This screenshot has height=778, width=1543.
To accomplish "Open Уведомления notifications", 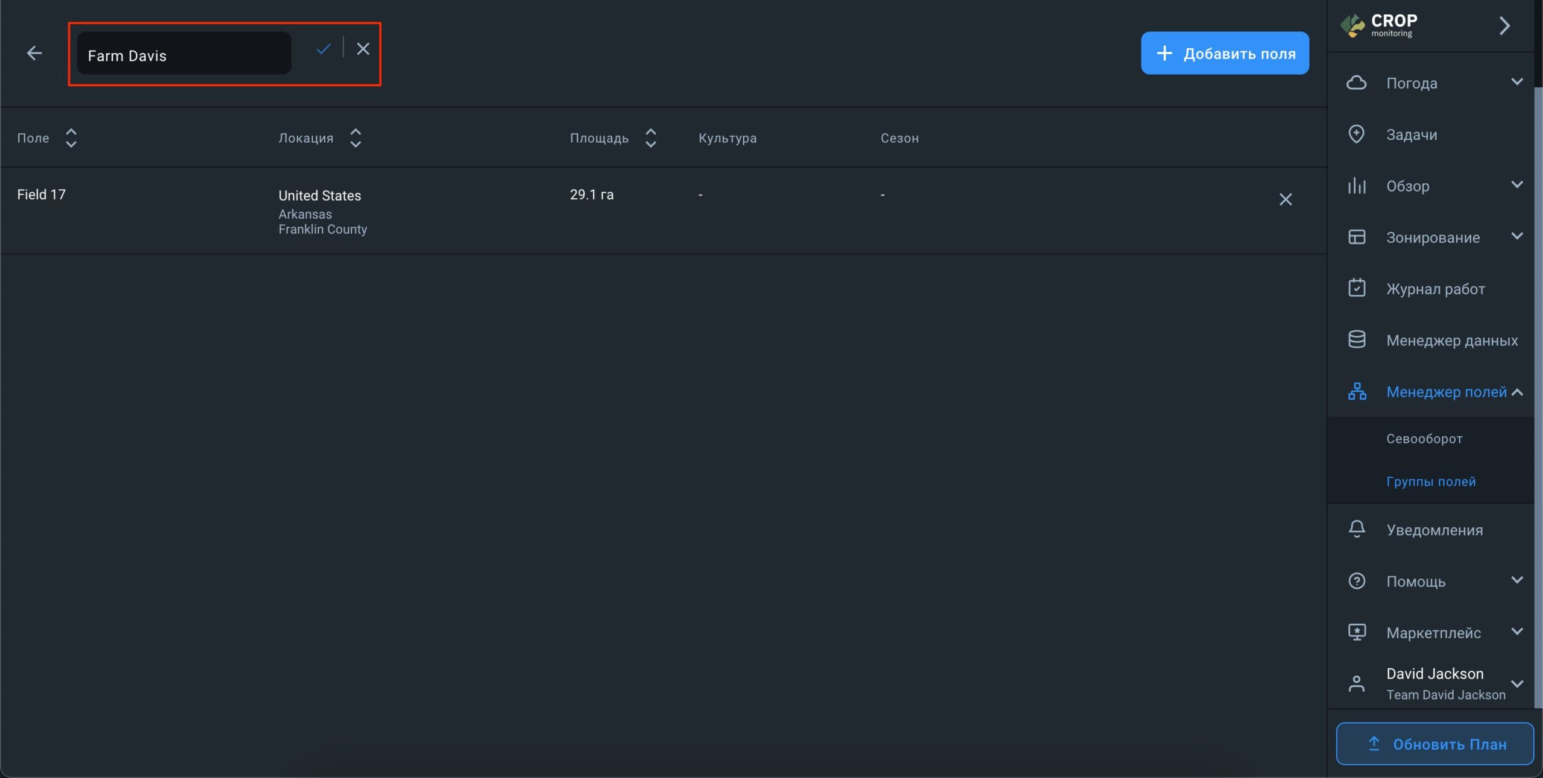I will (1434, 530).
